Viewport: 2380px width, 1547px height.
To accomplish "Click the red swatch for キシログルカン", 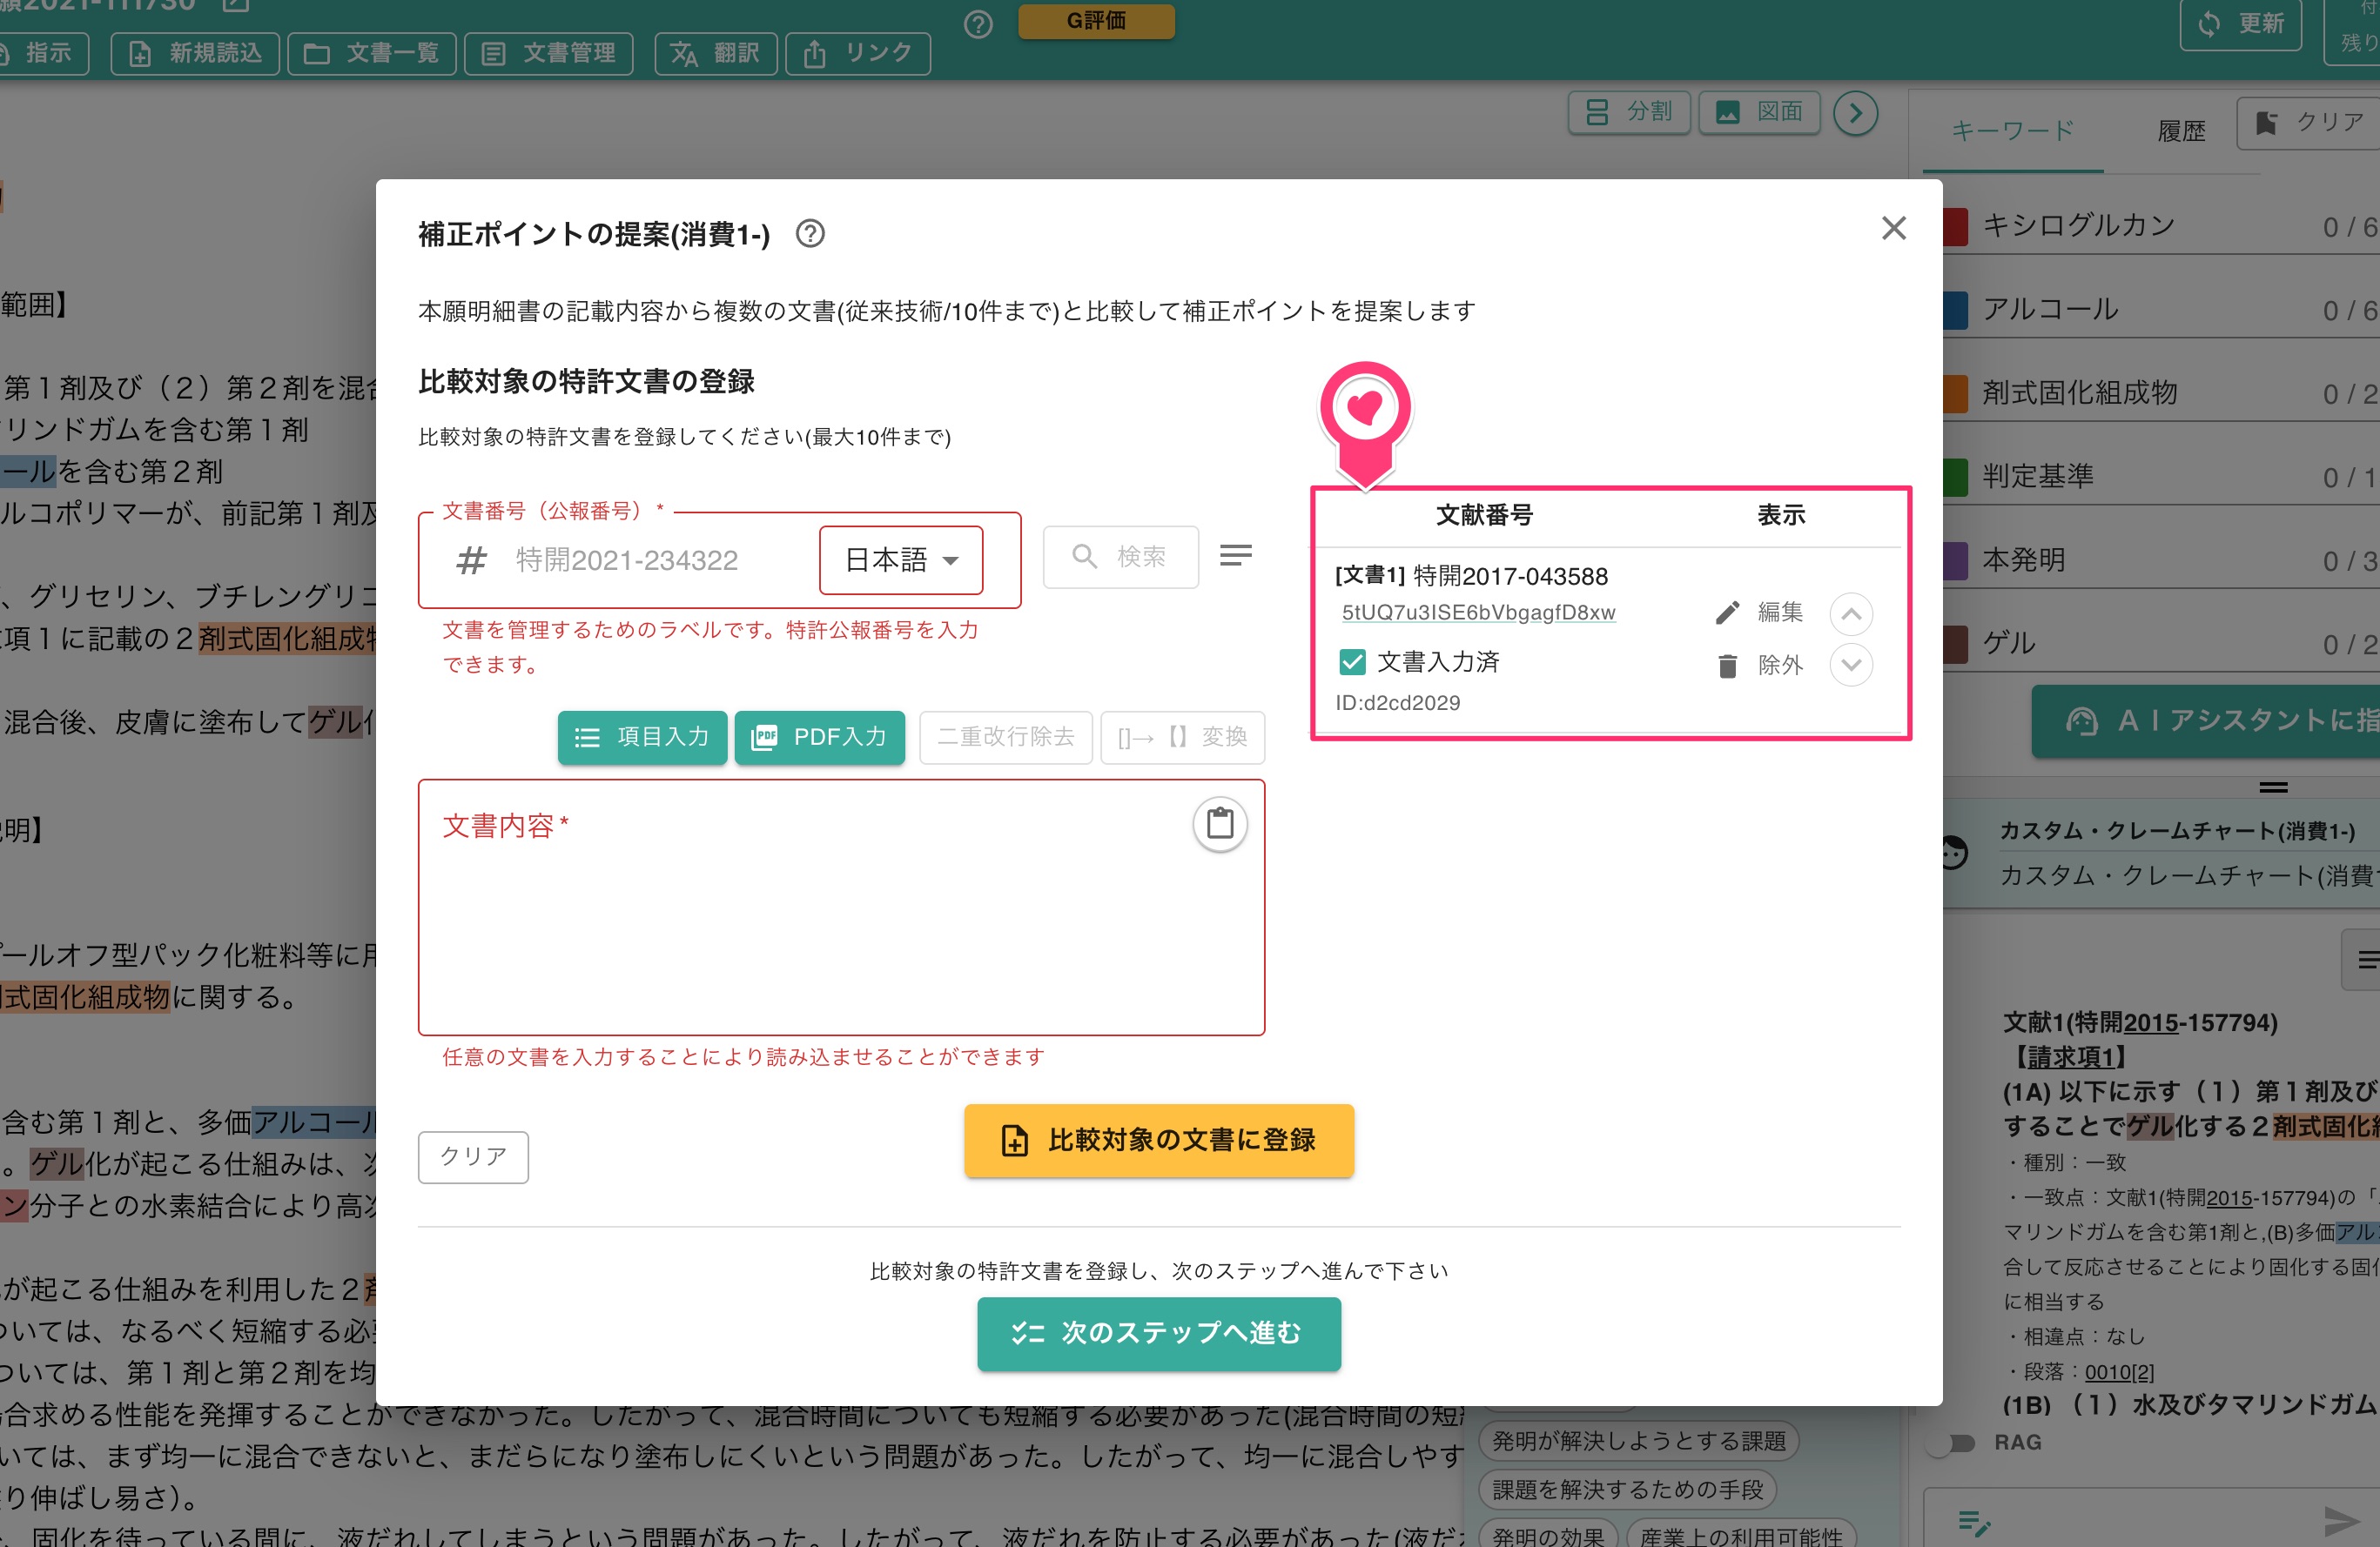I will (x=1955, y=227).
